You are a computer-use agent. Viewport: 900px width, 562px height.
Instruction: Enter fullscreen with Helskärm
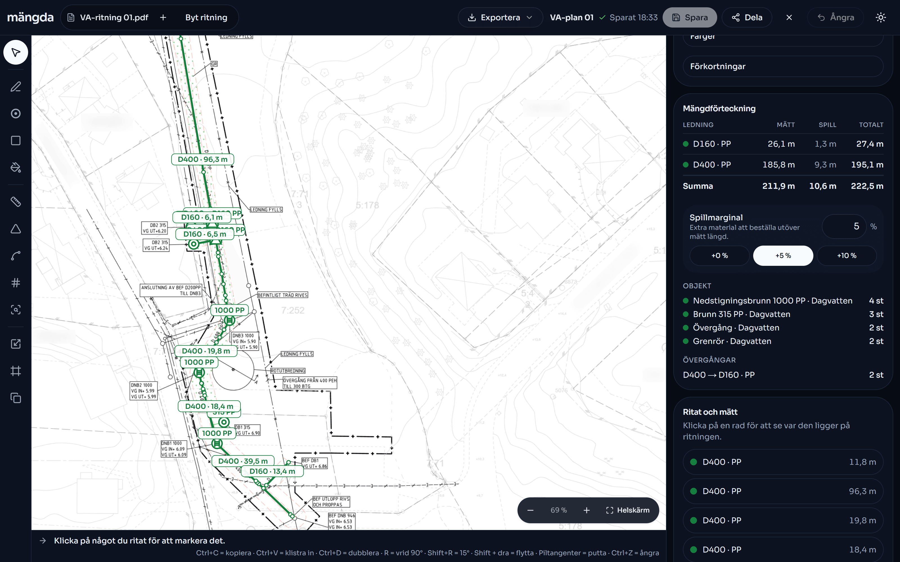coord(628,510)
